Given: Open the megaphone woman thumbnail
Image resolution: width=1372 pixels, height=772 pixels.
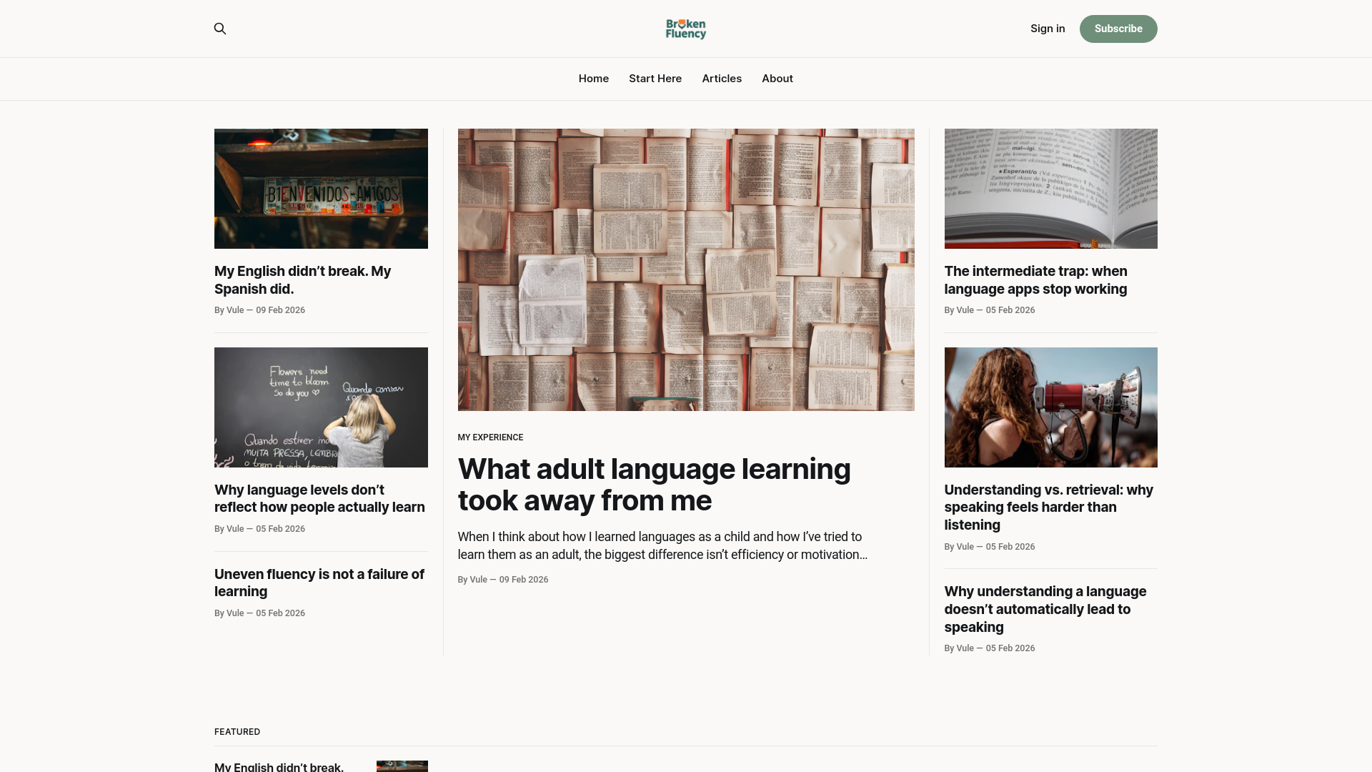Looking at the screenshot, I should click(x=1050, y=407).
